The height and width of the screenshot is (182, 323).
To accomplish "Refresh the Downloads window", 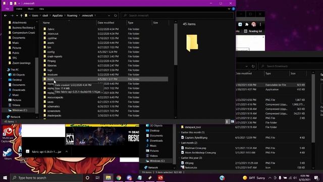I will point(253,66).
